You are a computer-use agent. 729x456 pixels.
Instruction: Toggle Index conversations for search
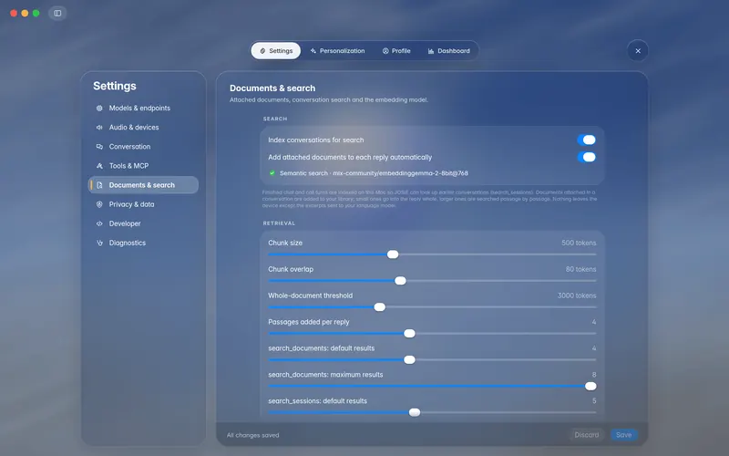[586, 140]
